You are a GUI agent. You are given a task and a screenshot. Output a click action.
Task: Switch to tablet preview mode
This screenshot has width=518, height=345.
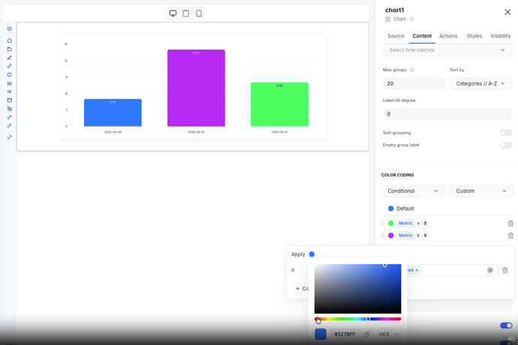tap(186, 13)
